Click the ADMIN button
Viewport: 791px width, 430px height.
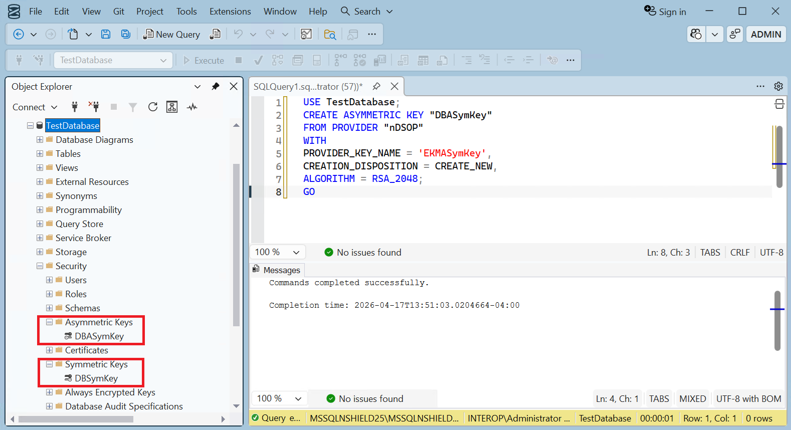[x=766, y=34]
